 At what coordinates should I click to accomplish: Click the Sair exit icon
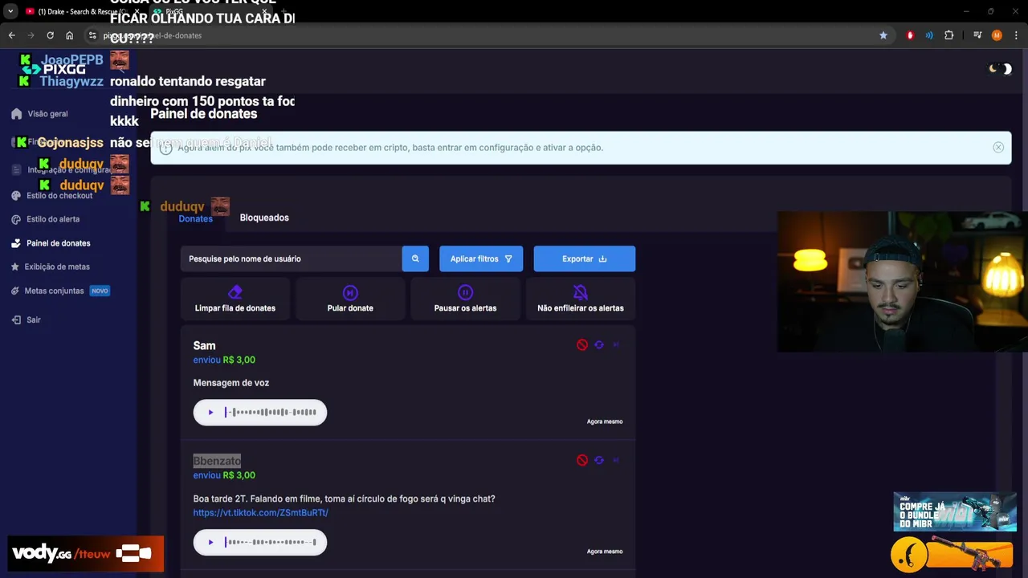click(x=16, y=320)
